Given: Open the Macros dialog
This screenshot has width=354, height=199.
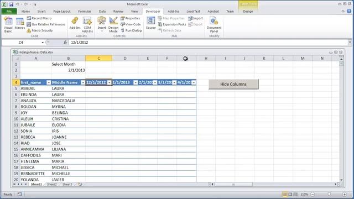Looking at the screenshot, I should point(20,23).
